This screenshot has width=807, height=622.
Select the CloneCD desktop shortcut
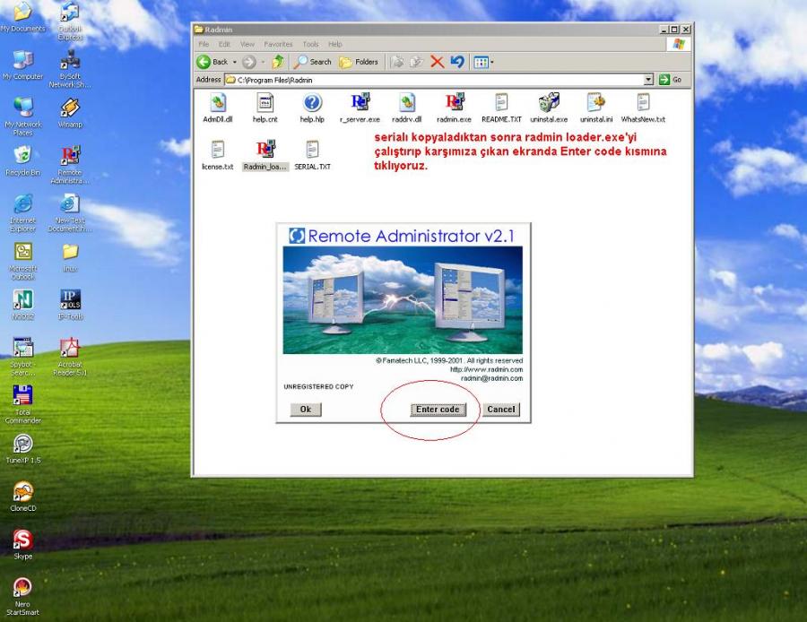(x=23, y=497)
